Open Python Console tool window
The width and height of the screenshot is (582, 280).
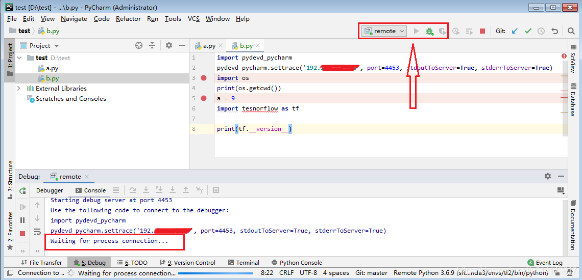point(297,262)
